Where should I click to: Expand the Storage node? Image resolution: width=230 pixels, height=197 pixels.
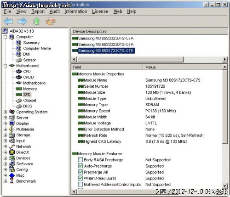pyautogui.click(x=5, y=135)
